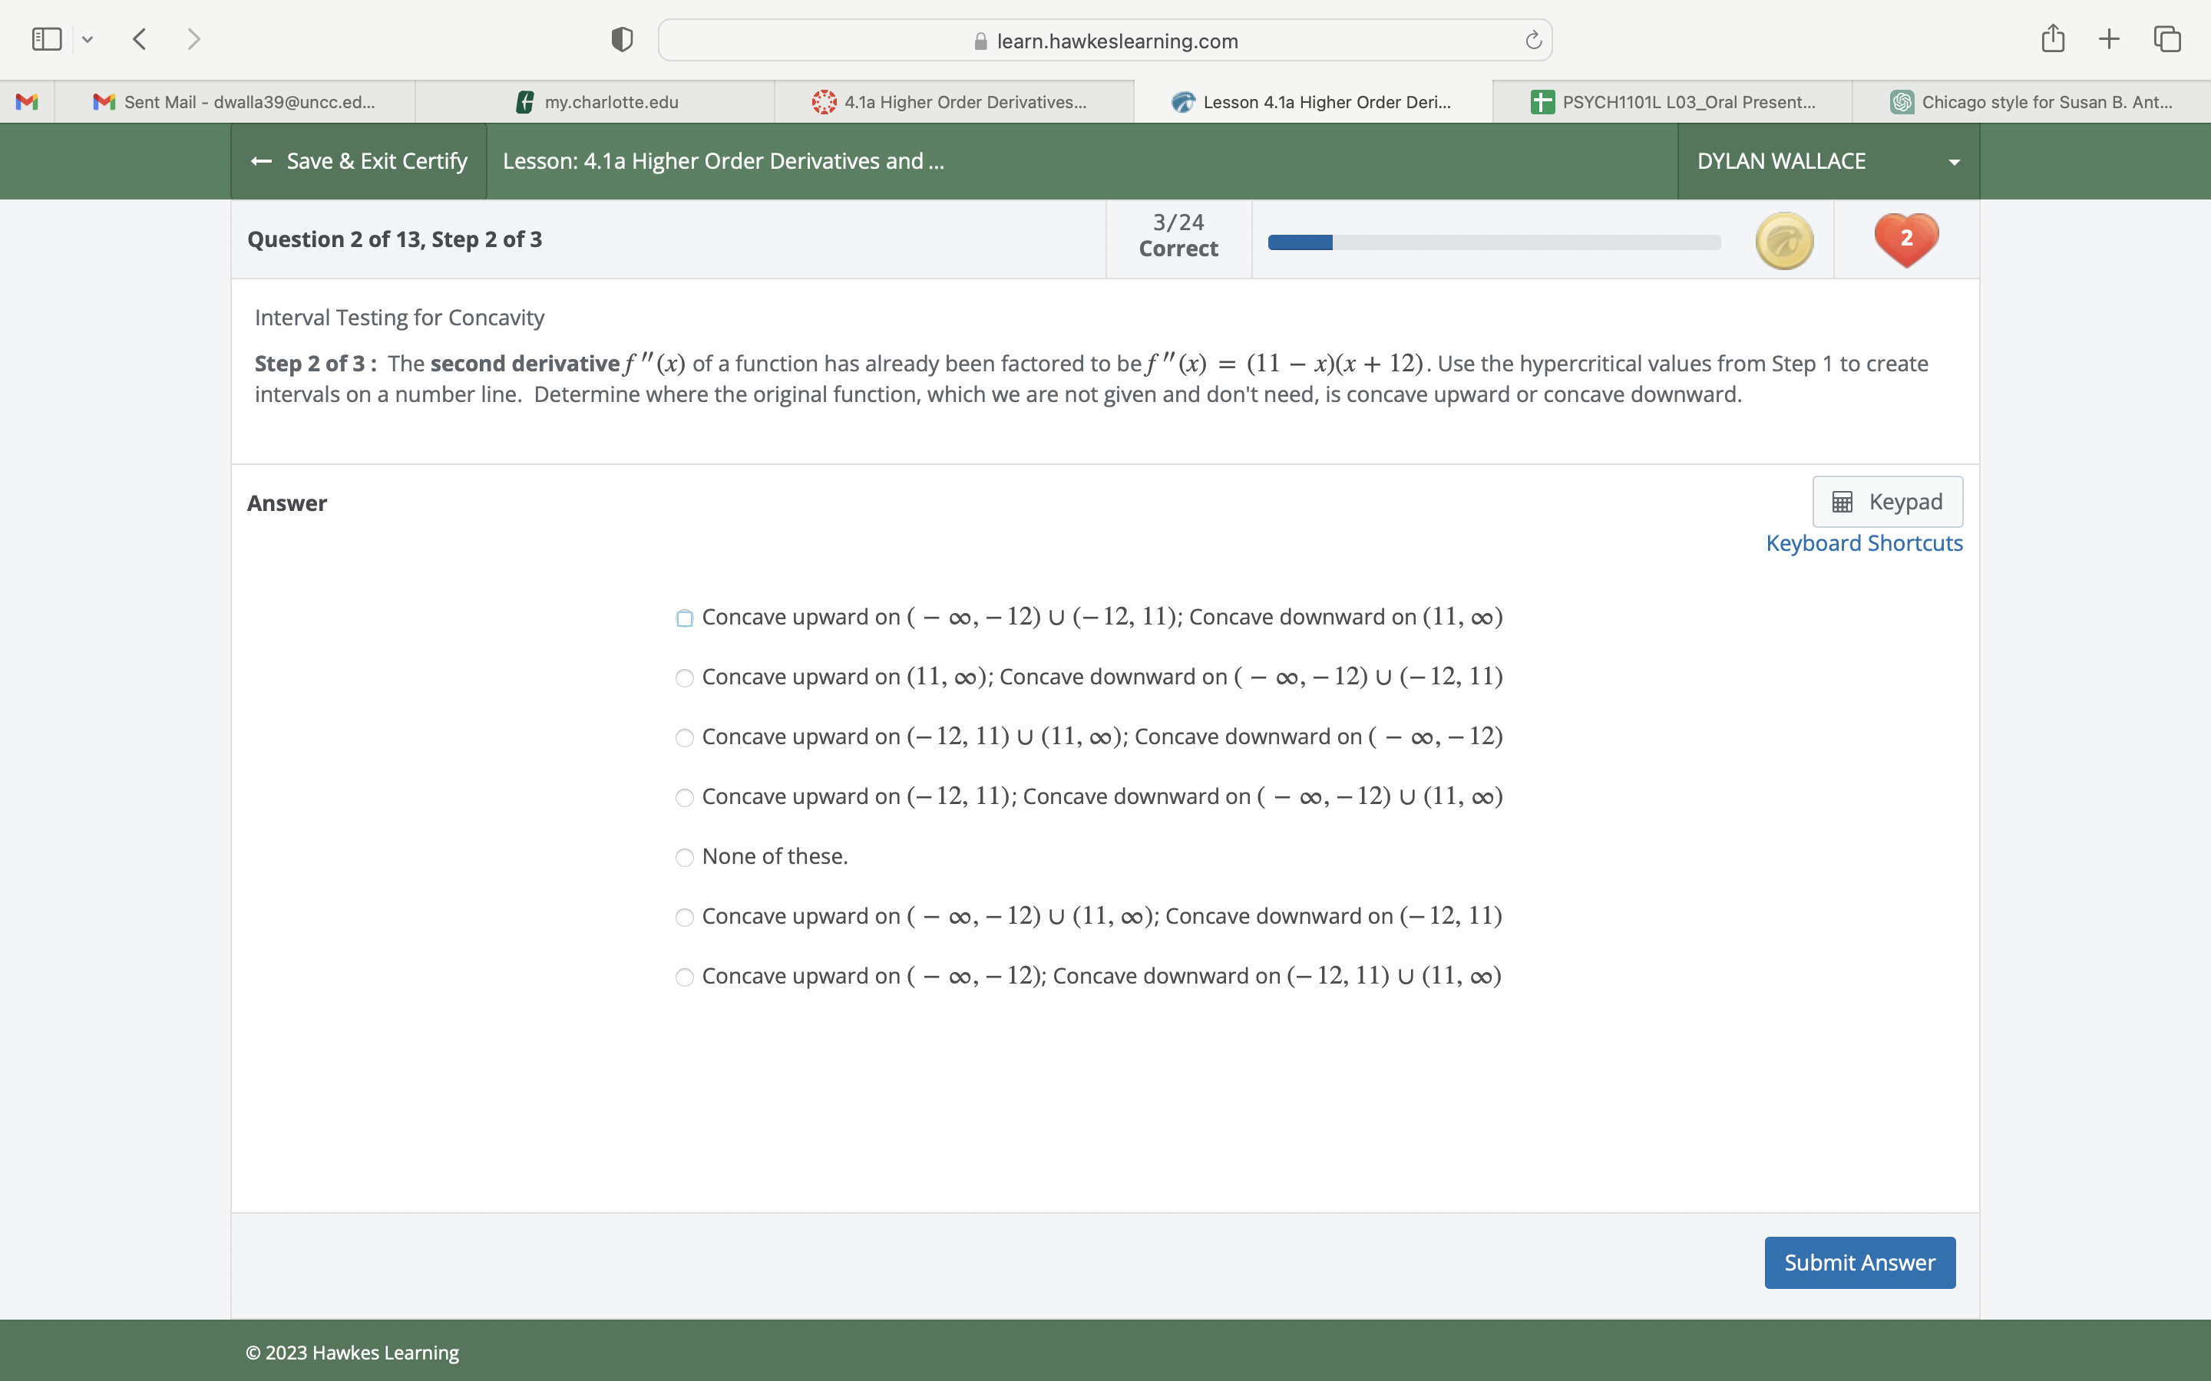Click the coin reward icon
The width and height of the screenshot is (2211, 1381).
(x=1783, y=240)
